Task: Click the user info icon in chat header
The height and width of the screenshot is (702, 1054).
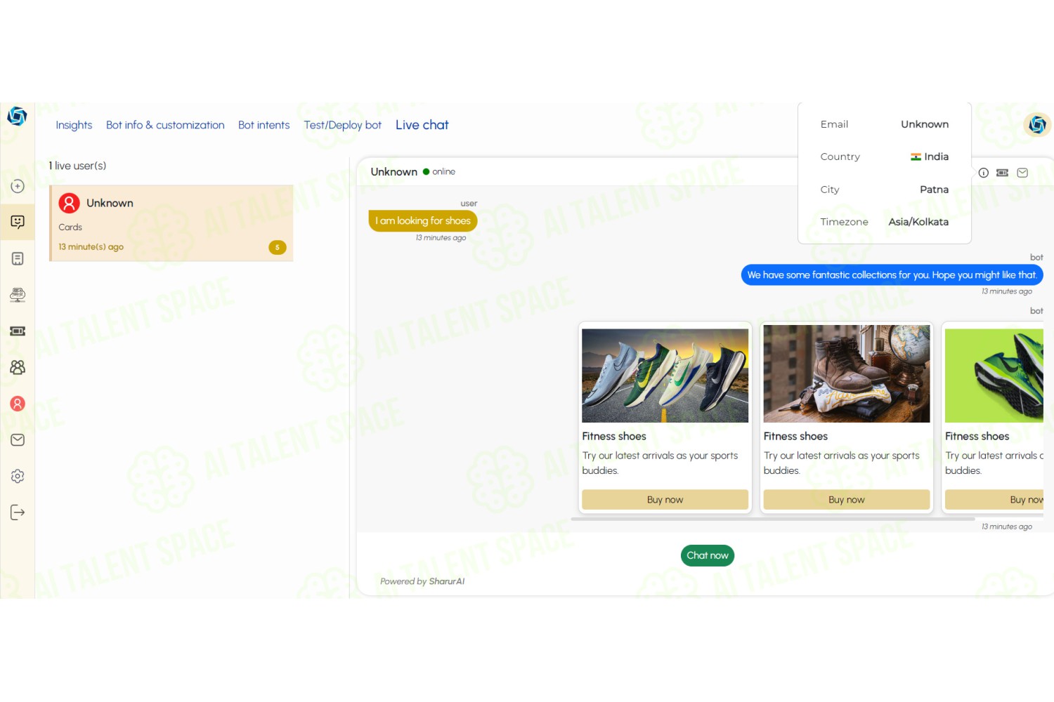Action: click(x=984, y=173)
